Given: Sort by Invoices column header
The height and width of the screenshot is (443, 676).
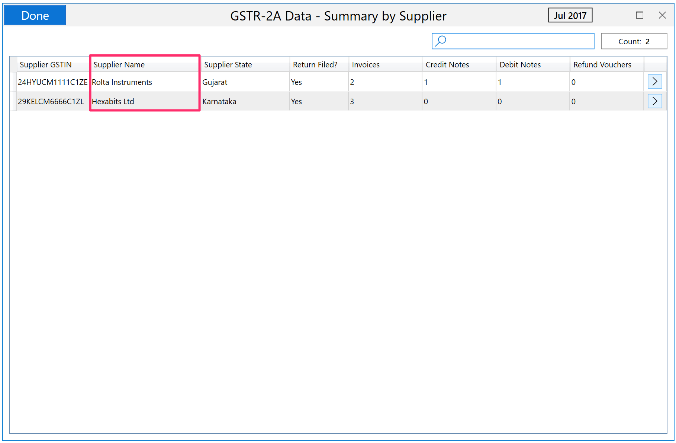Looking at the screenshot, I should coord(366,65).
